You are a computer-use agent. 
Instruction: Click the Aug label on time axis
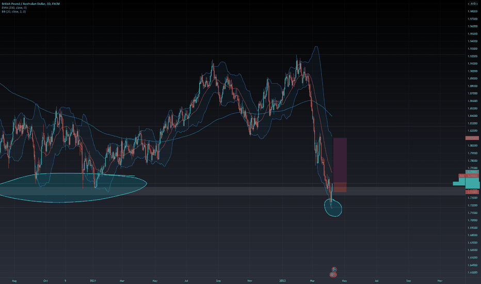(14, 280)
